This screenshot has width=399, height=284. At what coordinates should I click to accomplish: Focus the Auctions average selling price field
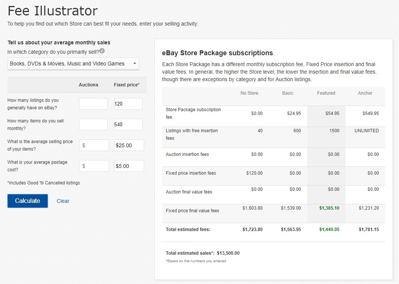click(94, 145)
